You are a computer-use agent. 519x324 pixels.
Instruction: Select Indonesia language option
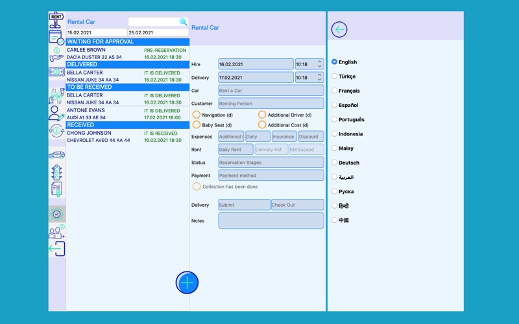click(347, 134)
